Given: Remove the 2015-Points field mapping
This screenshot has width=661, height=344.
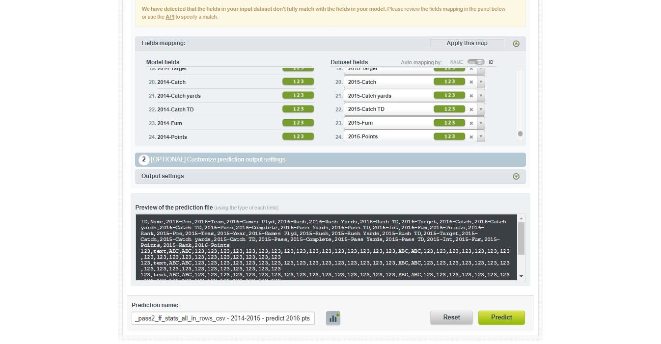Looking at the screenshot, I should 471,137.
